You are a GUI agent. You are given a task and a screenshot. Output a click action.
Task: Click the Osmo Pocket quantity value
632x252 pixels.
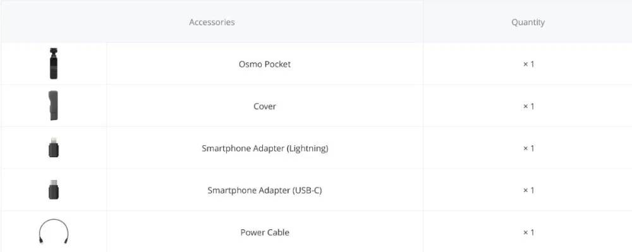(x=528, y=64)
